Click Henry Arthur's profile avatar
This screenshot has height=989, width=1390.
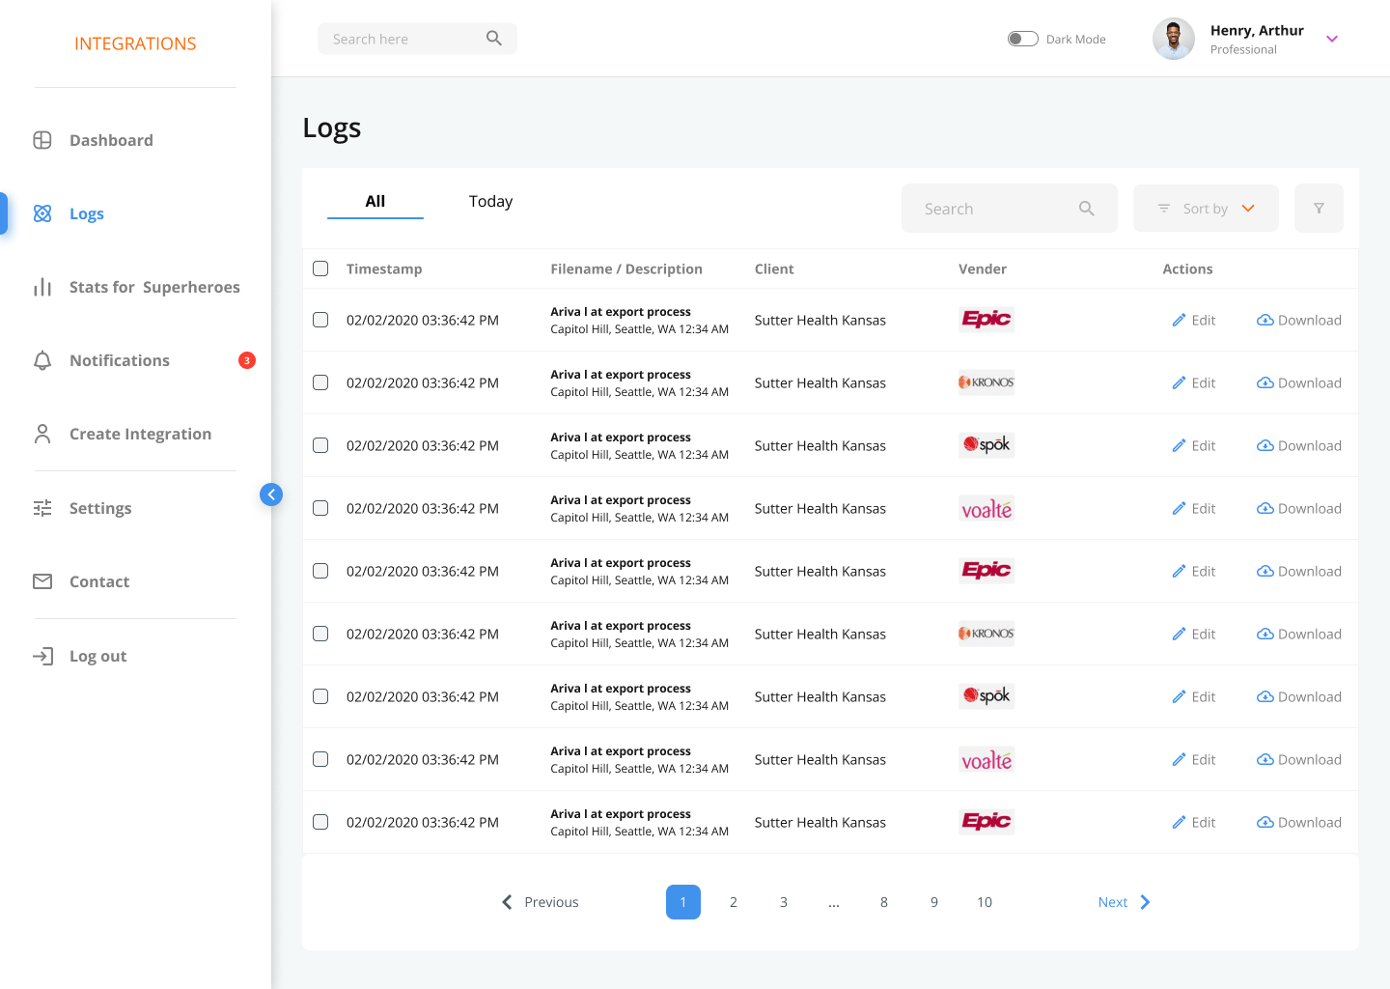(1174, 39)
